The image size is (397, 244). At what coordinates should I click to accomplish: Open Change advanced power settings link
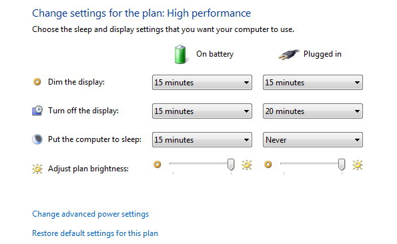coord(90,214)
